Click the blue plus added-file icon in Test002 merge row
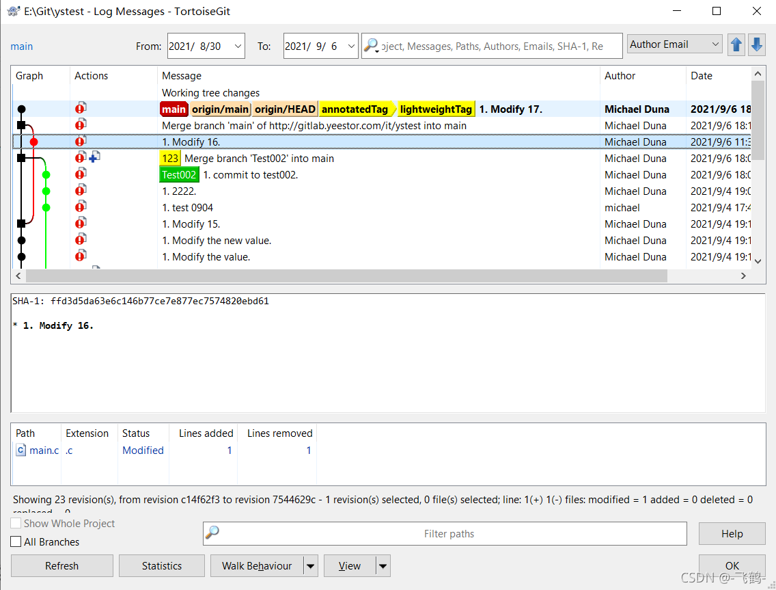Screen dimensions: 776x590 [94, 157]
